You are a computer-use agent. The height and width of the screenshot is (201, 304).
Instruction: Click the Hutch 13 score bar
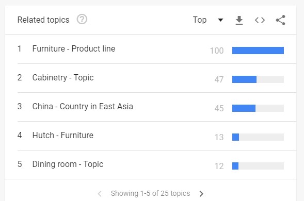pyautogui.click(x=258, y=137)
